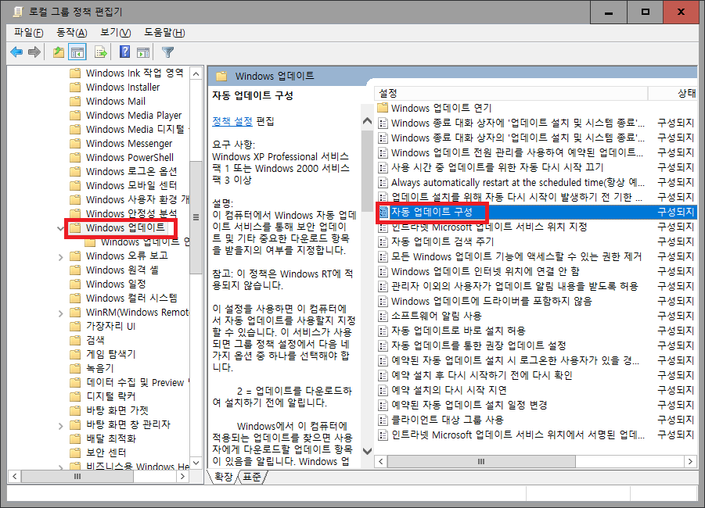This screenshot has height=508, width=705.
Task: Collapse the 'Windows 업데이트' tree node
Action: pos(61,228)
